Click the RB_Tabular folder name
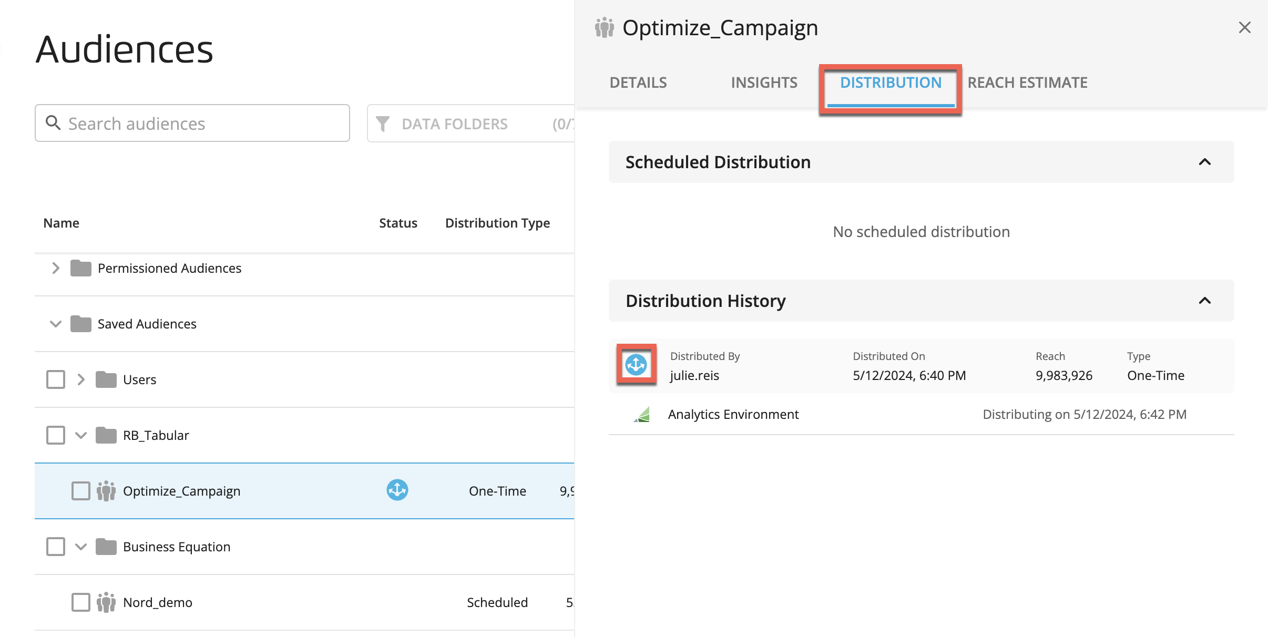Screen dimensions: 1268x637 tap(156, 435)
